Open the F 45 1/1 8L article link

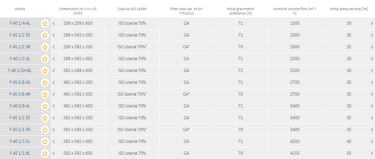[x=20, y=153]
